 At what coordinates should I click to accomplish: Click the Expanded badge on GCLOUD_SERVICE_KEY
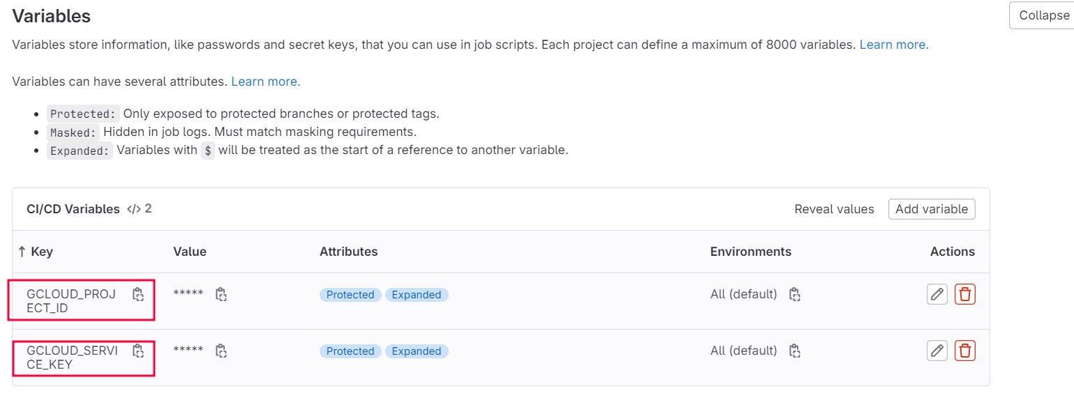pos(417,351)
